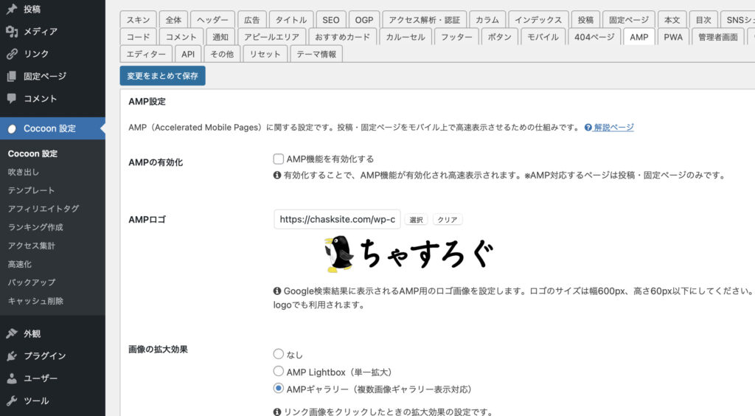
Task: Open ランキング作成 in the sidebar
Action: [x=35, y=226]
